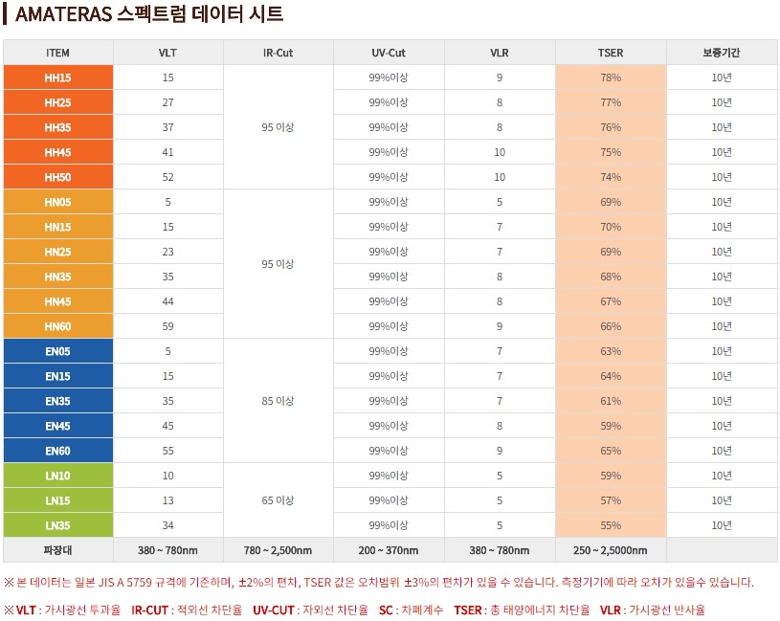The image size is (780, 621).
Task: Click the EN45 item cell
Action: (x=58, y=426)
